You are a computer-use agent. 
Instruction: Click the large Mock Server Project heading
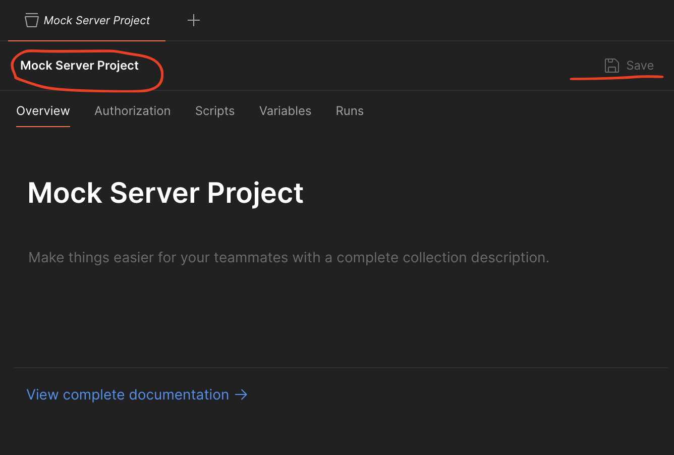click(x=165, y=193)
